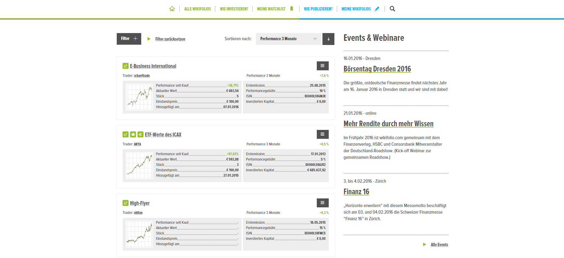Click the green arrow before Filter zurücksetzen
The image size is (564, 258).
149,39
